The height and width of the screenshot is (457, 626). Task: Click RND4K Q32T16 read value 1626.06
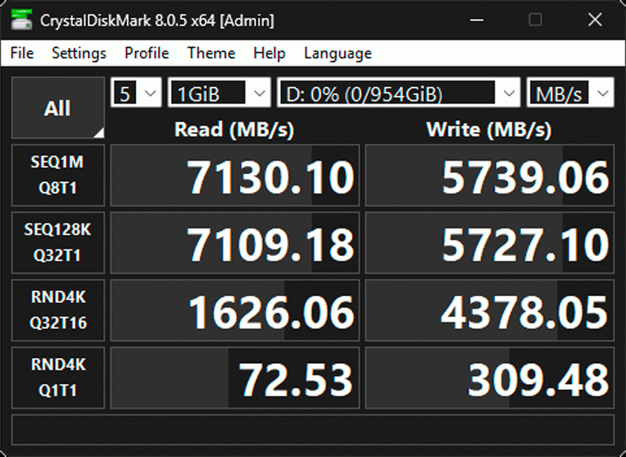click(x=235, y=310)
